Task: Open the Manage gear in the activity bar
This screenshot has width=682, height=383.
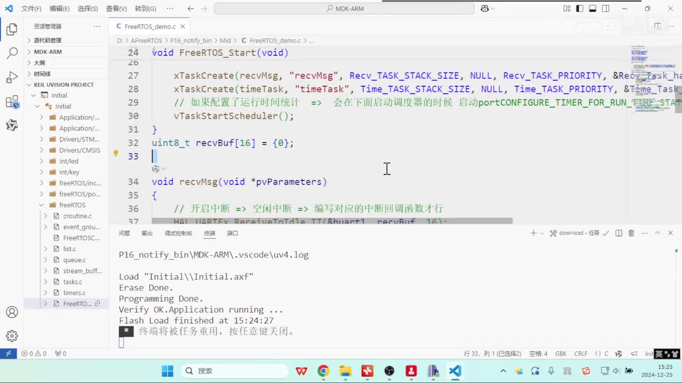Action: pos(12,336)
